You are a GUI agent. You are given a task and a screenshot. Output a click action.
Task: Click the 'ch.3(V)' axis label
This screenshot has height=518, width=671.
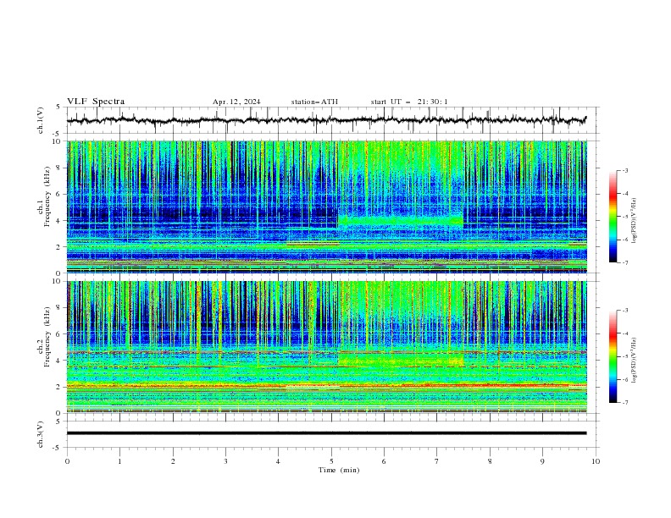tap(41, 434)
